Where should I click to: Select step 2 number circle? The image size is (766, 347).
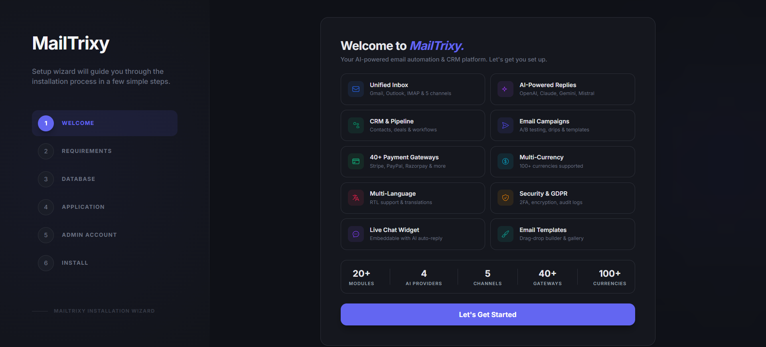click(46, 151)
